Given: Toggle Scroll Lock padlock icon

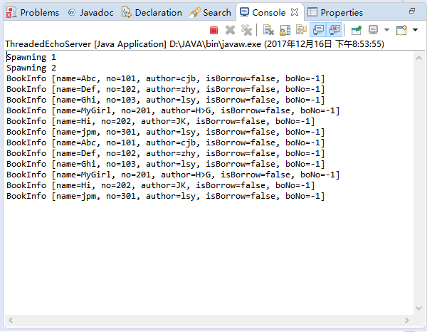Looking at the screenshot, I should pos(285,30).
